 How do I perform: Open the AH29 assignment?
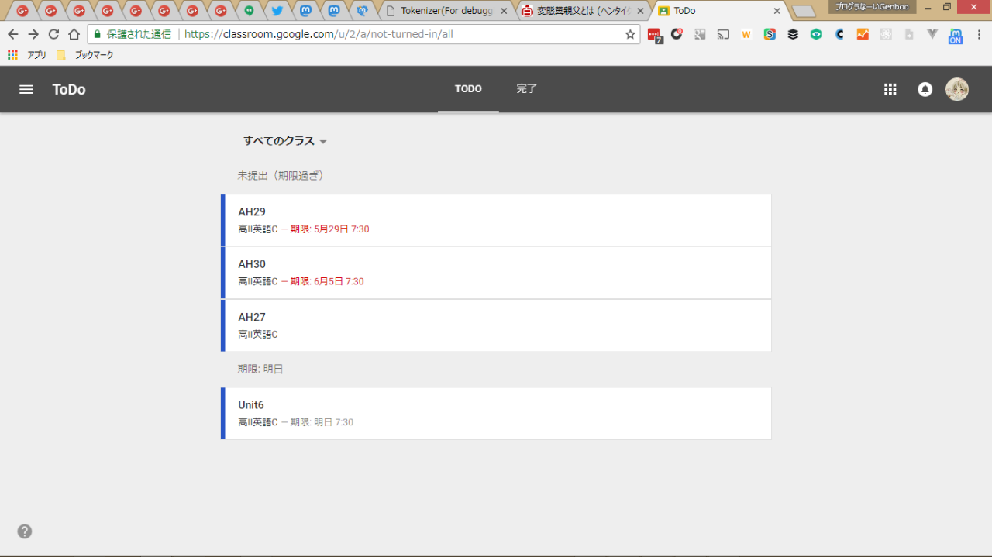496,220
